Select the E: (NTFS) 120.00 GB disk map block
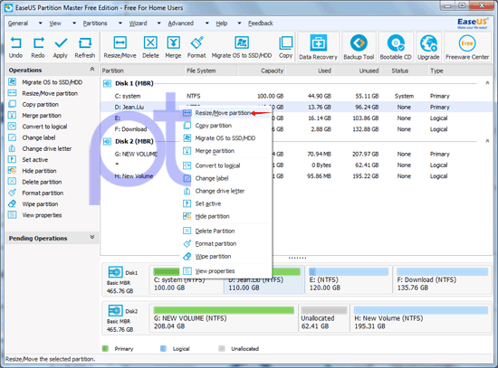Image resolution: width=498 pixels, height=368 pixels. pos(349,280)
